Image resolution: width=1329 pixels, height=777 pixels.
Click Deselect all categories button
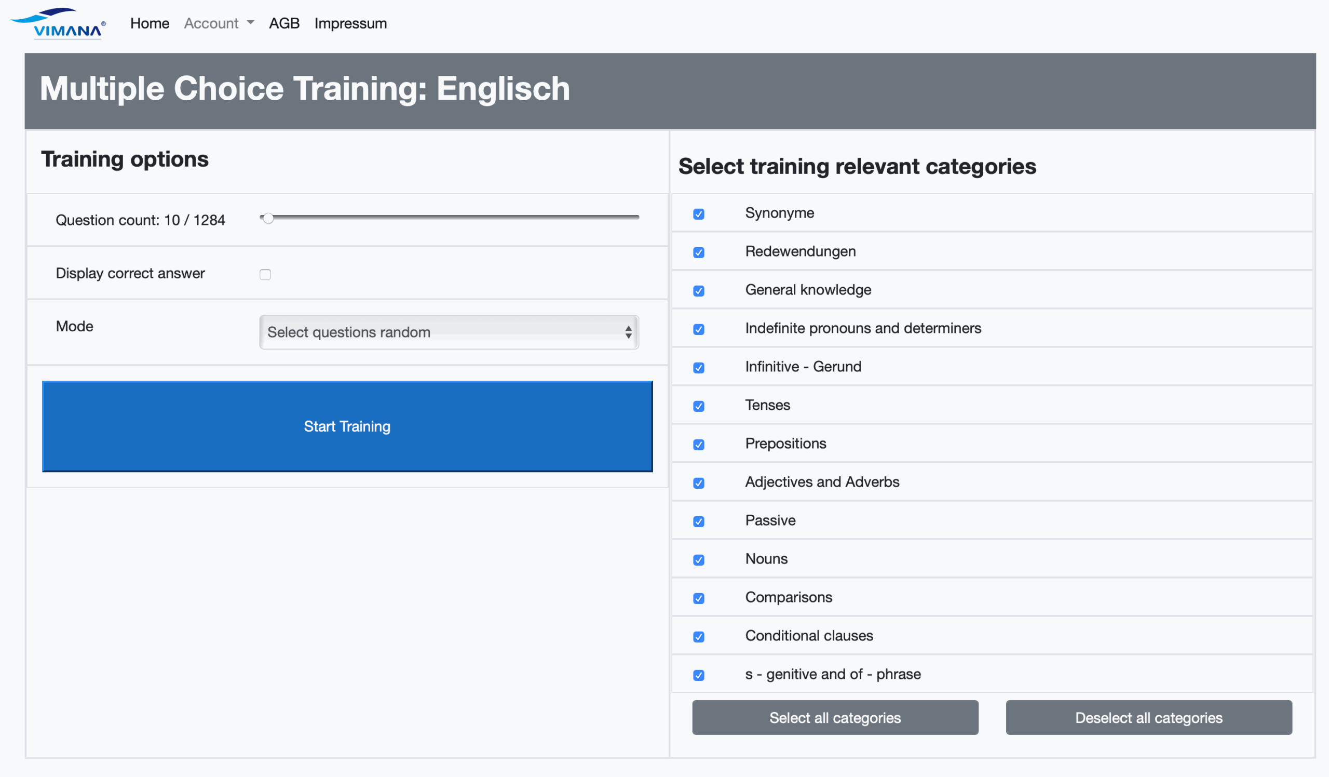[x=1148, y=717]
